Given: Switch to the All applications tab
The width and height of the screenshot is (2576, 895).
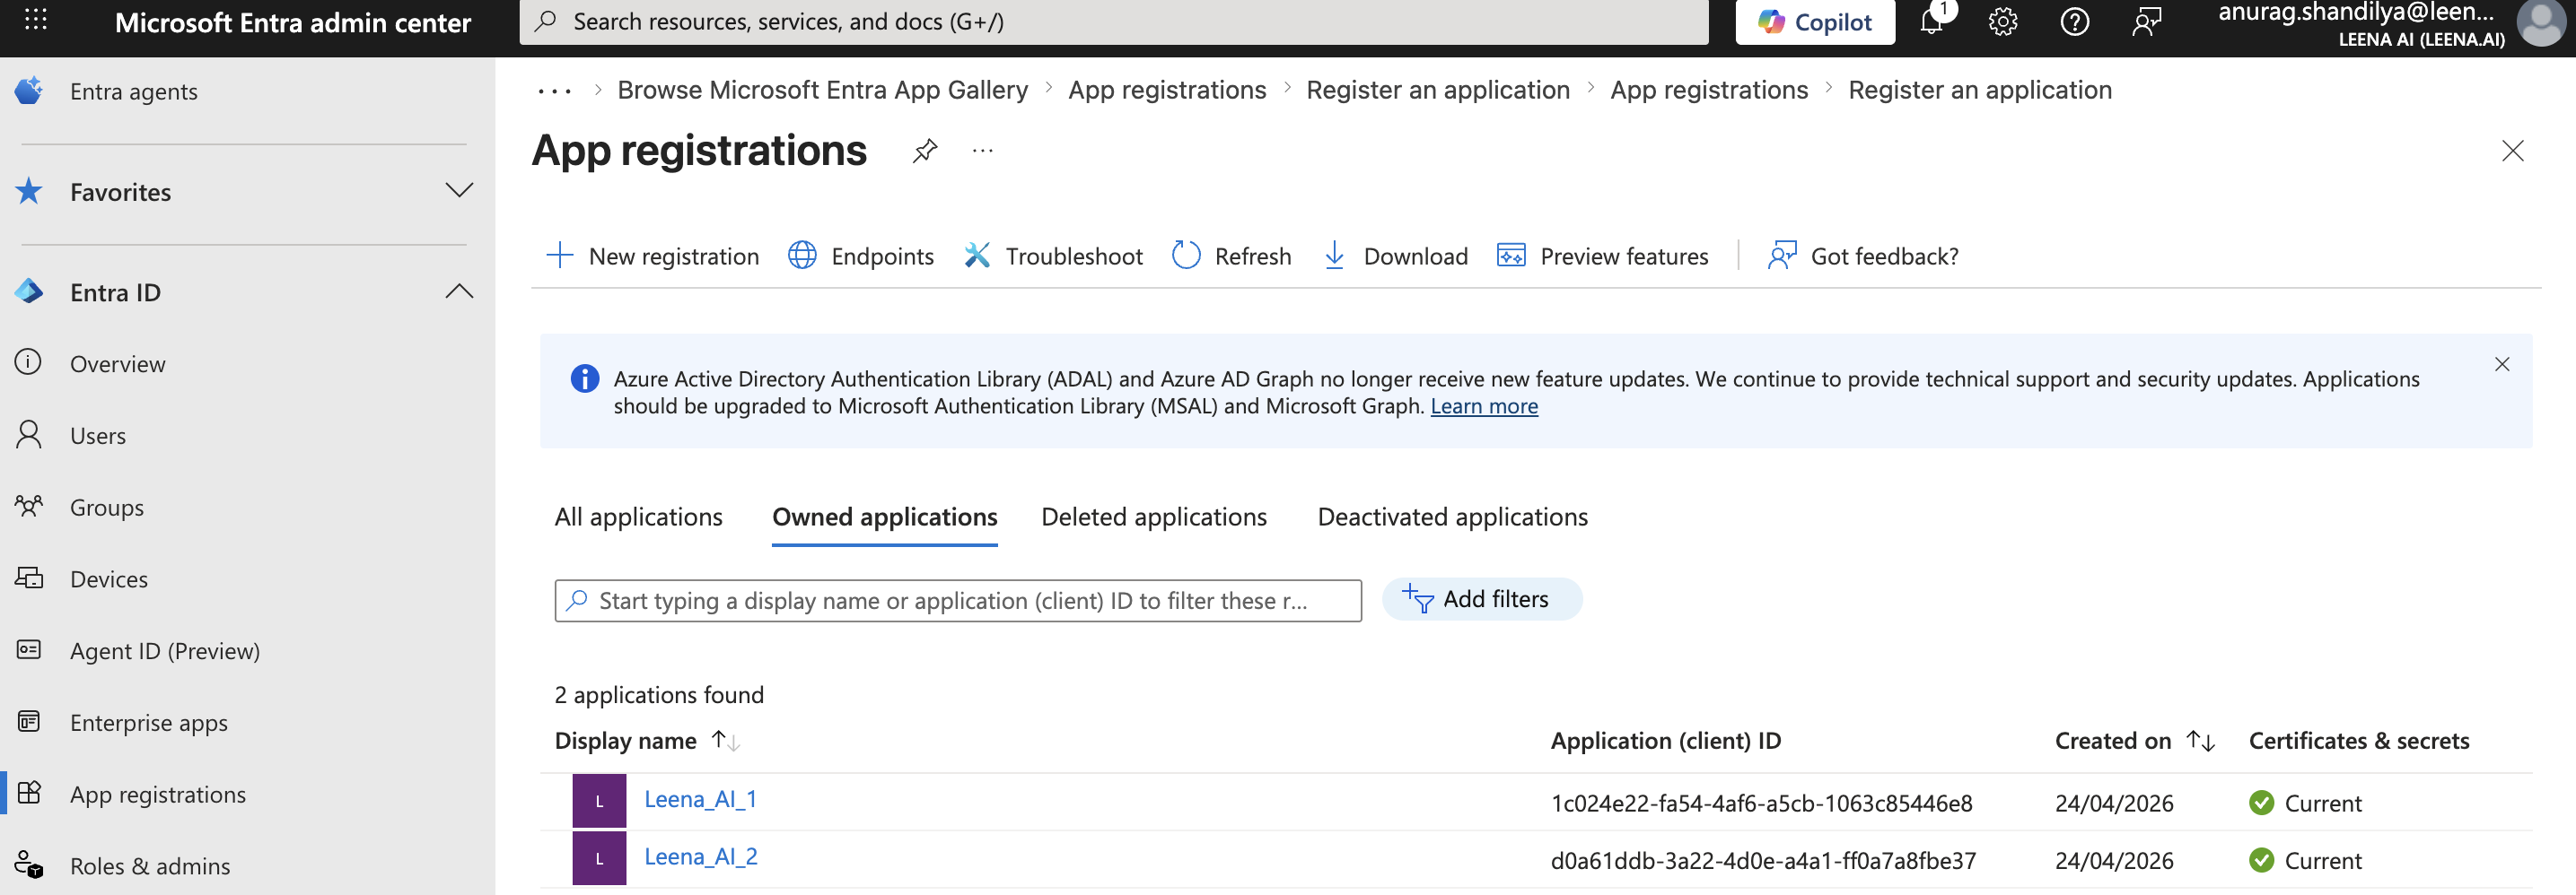Looking at the screenshot, I should pos(638,517).
